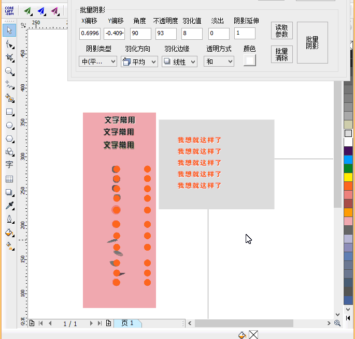Click the no-outline X box in status bar
The image size is (355, 339).
point(253,335)
